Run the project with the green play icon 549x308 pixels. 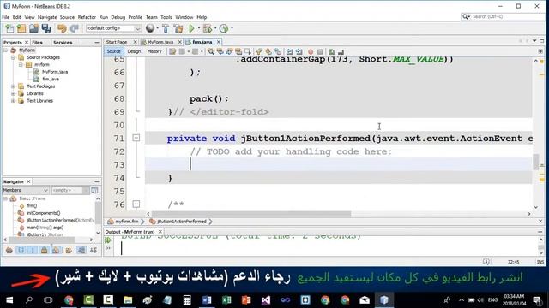(191, 28)
